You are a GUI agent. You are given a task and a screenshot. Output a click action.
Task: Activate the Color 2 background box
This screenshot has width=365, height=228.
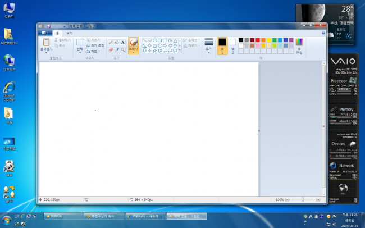click(232, 44)
